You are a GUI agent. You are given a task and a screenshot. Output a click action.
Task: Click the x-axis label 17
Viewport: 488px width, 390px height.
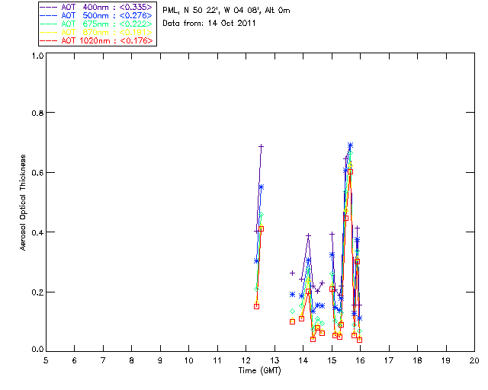click(389, 361)
